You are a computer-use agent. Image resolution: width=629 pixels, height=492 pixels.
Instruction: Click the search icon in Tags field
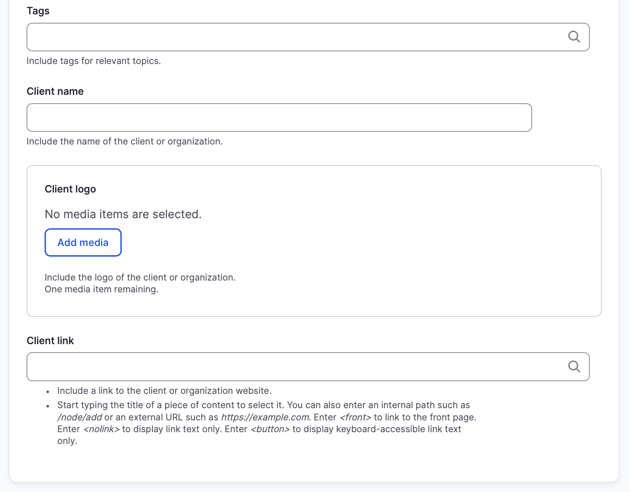[x=574, y=37]
